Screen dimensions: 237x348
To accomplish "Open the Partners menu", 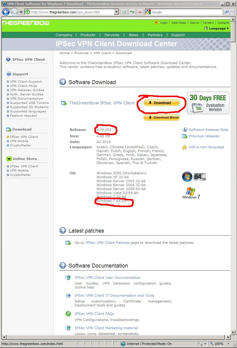I will tap(155, 35).
